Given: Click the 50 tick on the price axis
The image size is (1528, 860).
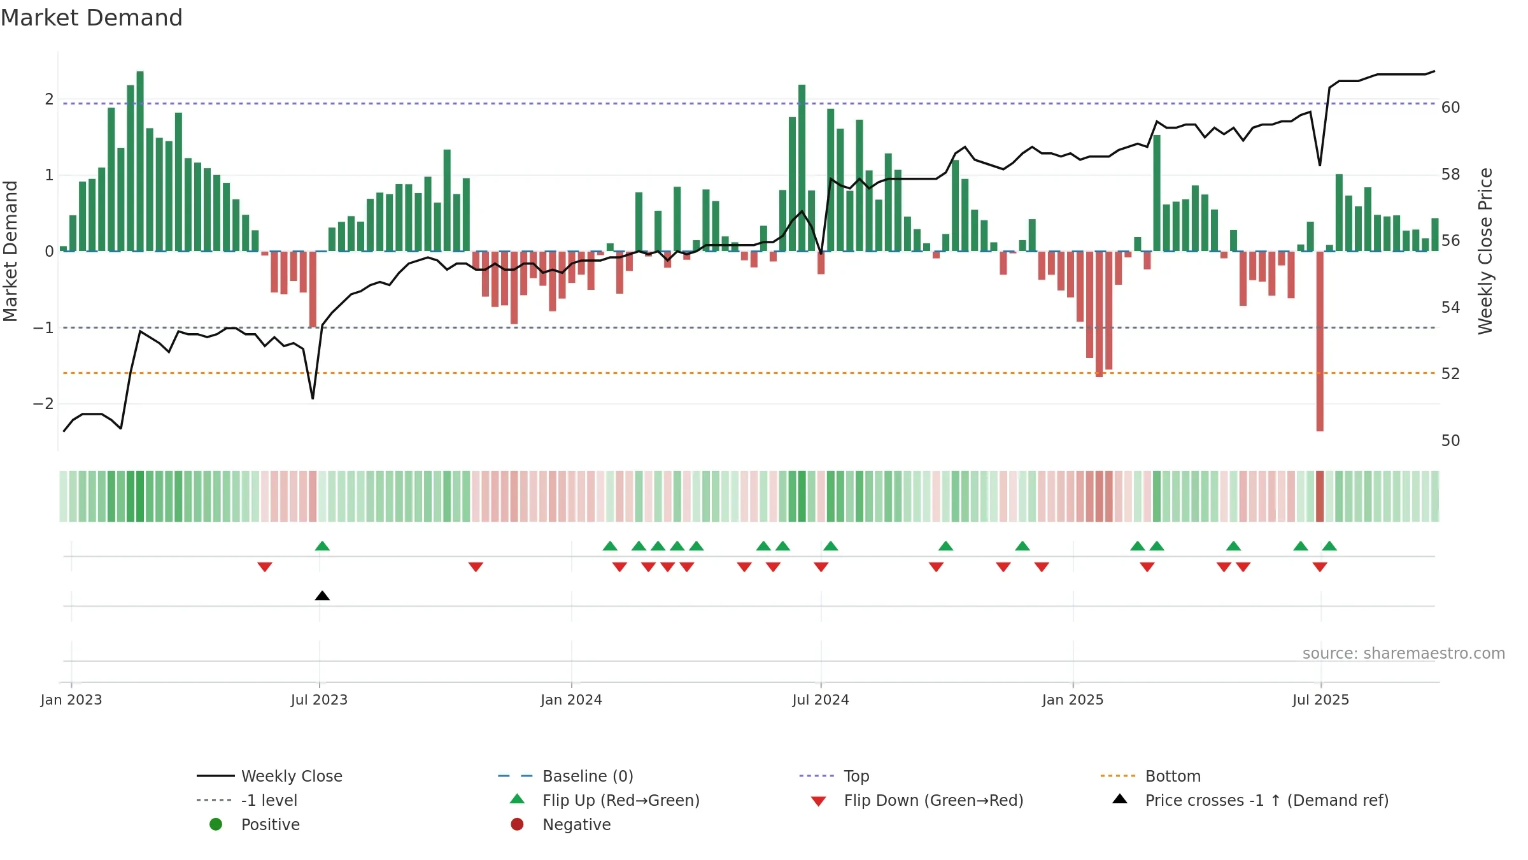Looking at the screenshot, I should tap(1450, 441).
